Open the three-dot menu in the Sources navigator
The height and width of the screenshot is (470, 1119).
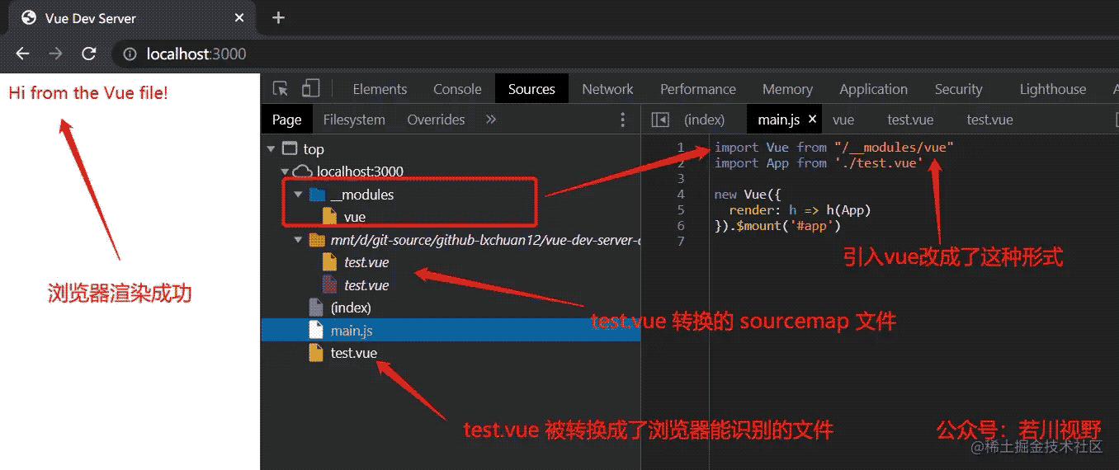(x=623, y=120)
